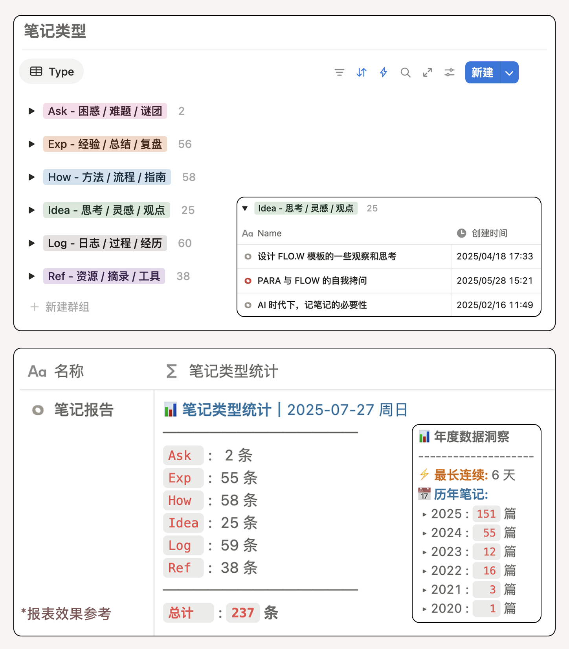The width and height of the screenshot is (569, 649).
Task: Click bar chart icon before 笔记类型统计 title
Action: pos(170,409)
